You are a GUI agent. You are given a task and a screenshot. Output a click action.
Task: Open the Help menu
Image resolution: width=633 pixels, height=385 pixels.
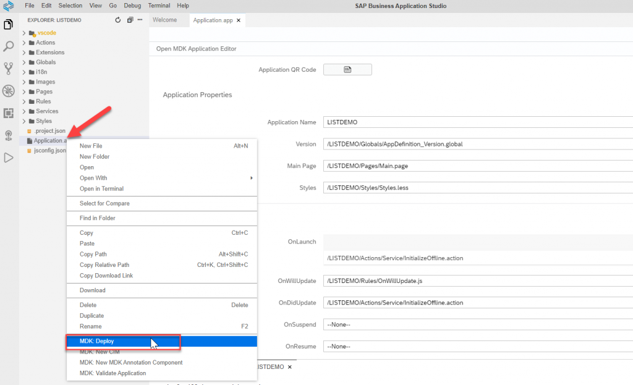183,6
